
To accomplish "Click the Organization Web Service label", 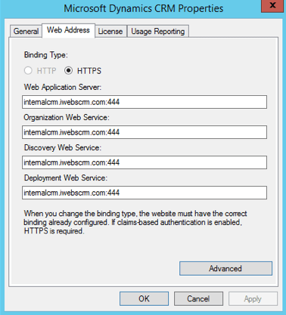I will click(x=67, y=117).
